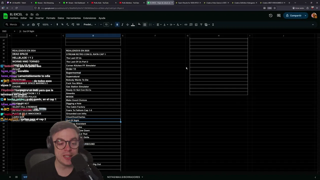Create a filter

pos(201,24)
